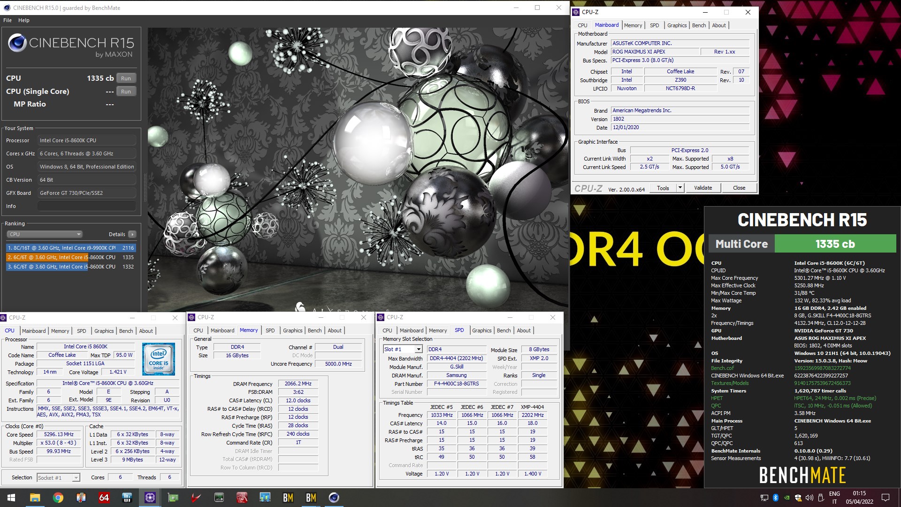Select the orange 1335 score ranking entry
901x507 pixels.
tap(71, 257)
